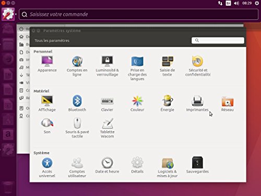Open Couleur color settings
Image resolution: width=261 pixels, height=196 pixels.
click(x=137, y=103)
